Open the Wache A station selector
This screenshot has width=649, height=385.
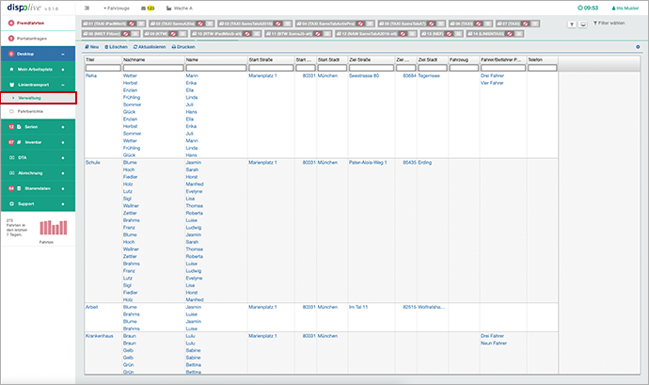pyautogui.click(x=180, y=8)
